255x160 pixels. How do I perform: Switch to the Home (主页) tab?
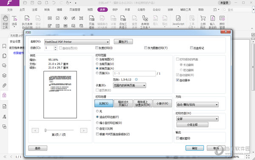(22, 10)
